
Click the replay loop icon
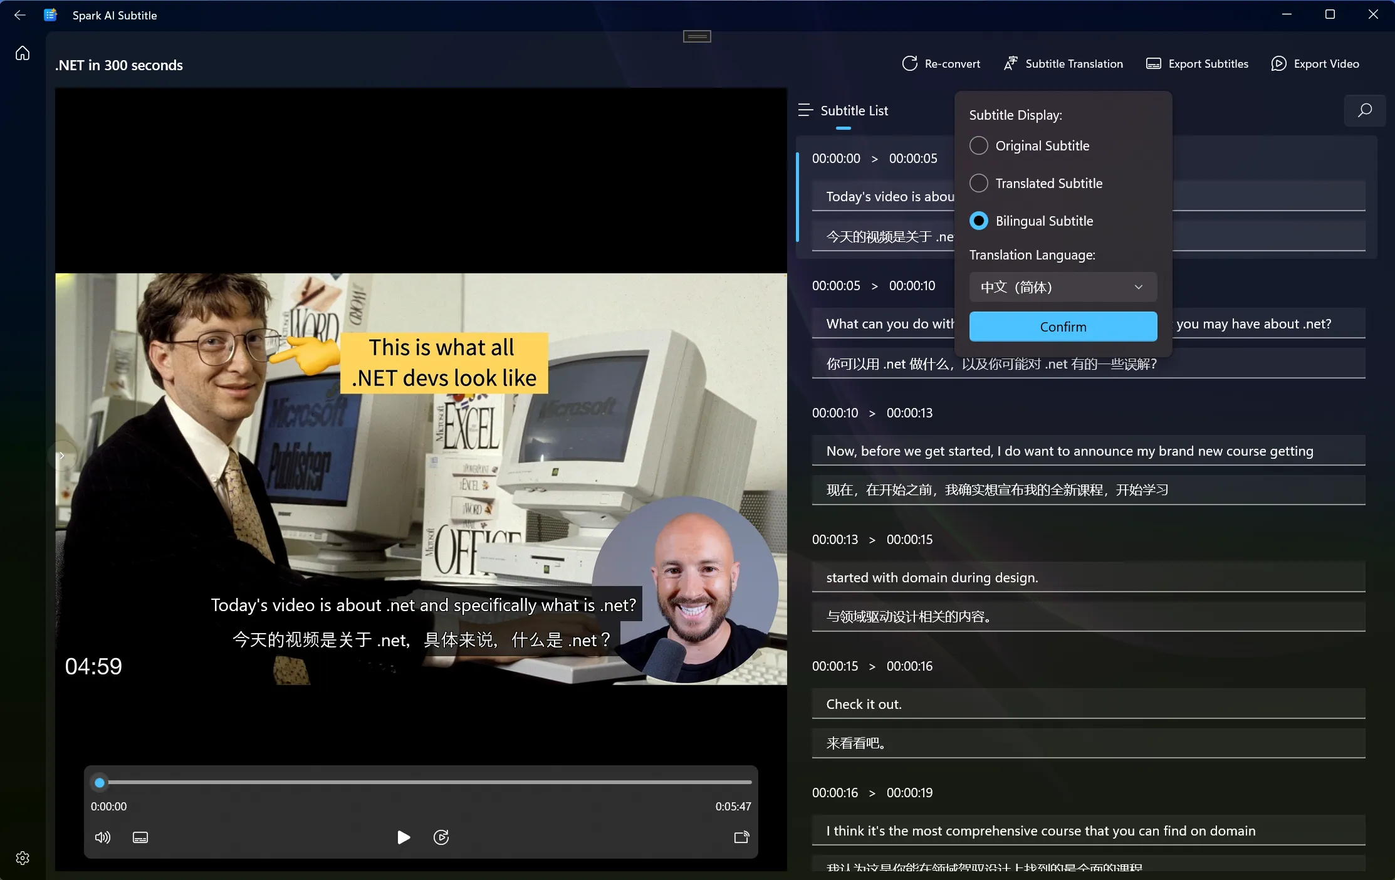pyautogui.click(x=441, y=837)
